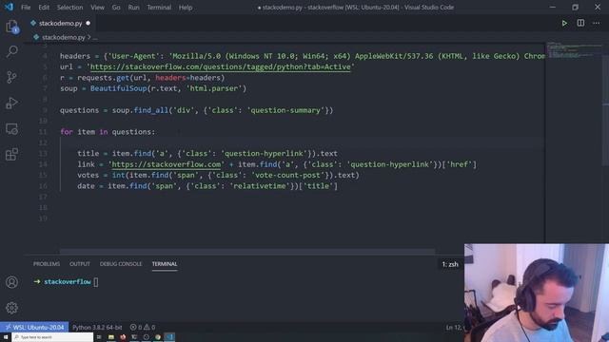This screenshot has width=609, height=342.
Task: Open the Run and Debug view
Action: (x=11, y=104)
